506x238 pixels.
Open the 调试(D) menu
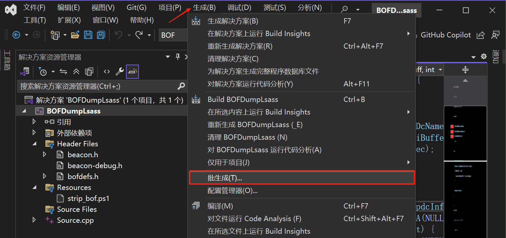239,8
